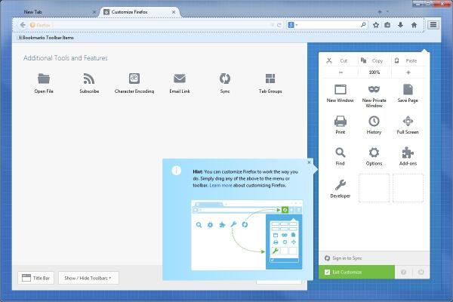Close the Customize Firefox tab
The width and height of the screenshot is (453, 302).
[174, 12]
